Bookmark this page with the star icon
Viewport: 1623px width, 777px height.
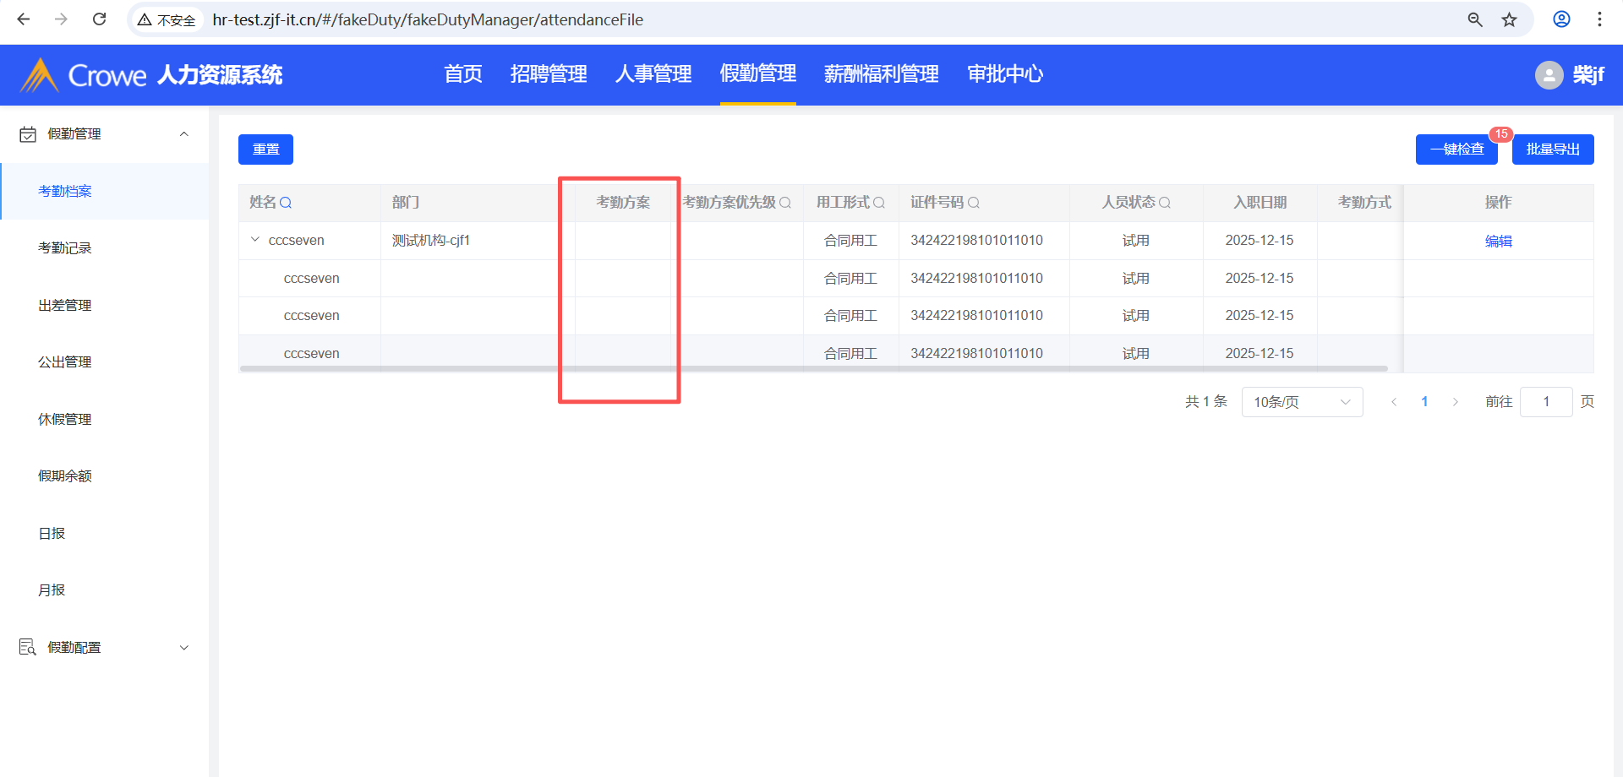(1510, 19)
